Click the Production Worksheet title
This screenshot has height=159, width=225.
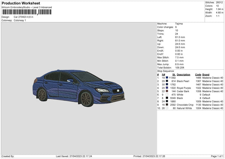coord(21,3)
